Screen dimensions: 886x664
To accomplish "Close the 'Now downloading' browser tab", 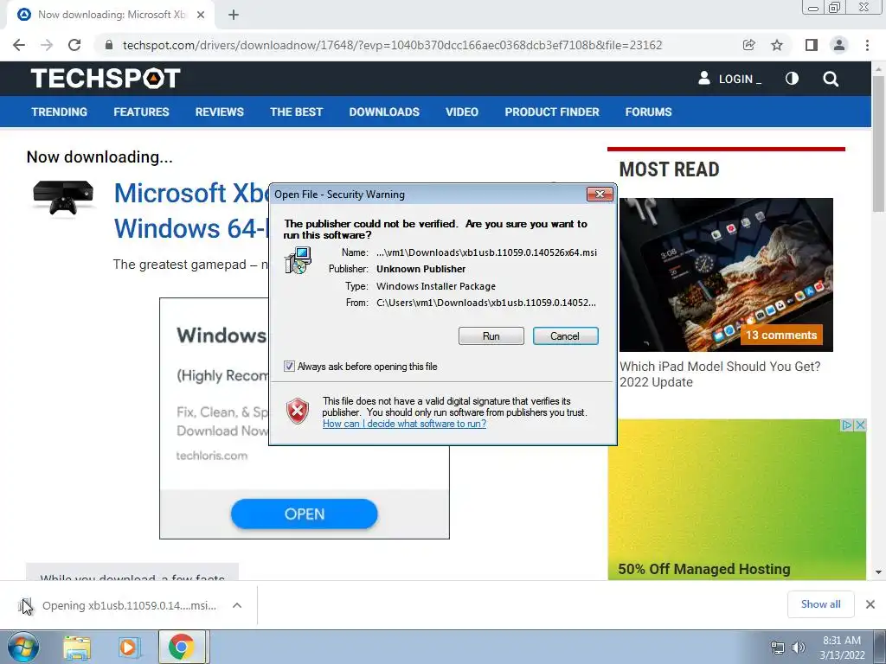I will click(x=201, y=15).
